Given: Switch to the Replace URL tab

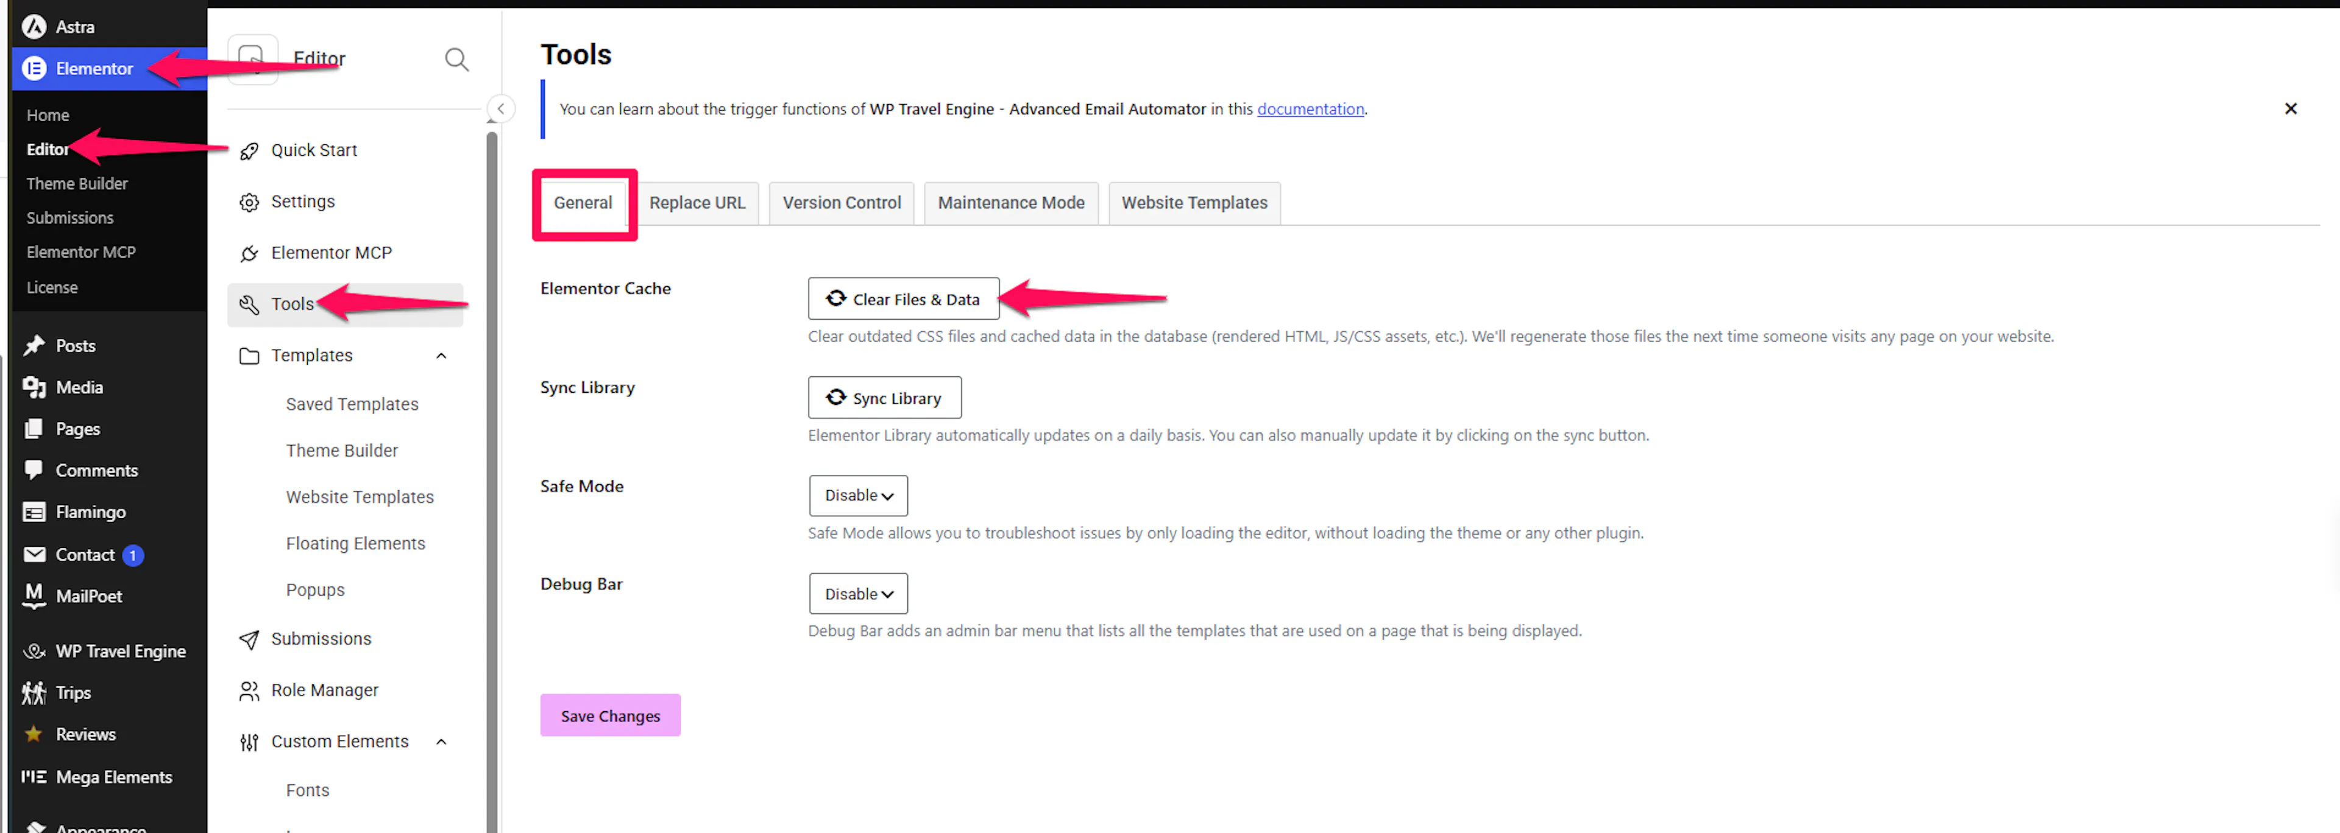Looking at the screenshot, I should 697,203.
